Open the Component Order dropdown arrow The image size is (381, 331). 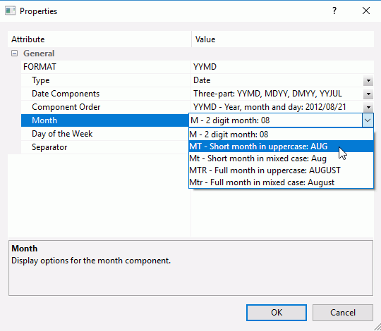pyautogui.click(x=368, y=107)
